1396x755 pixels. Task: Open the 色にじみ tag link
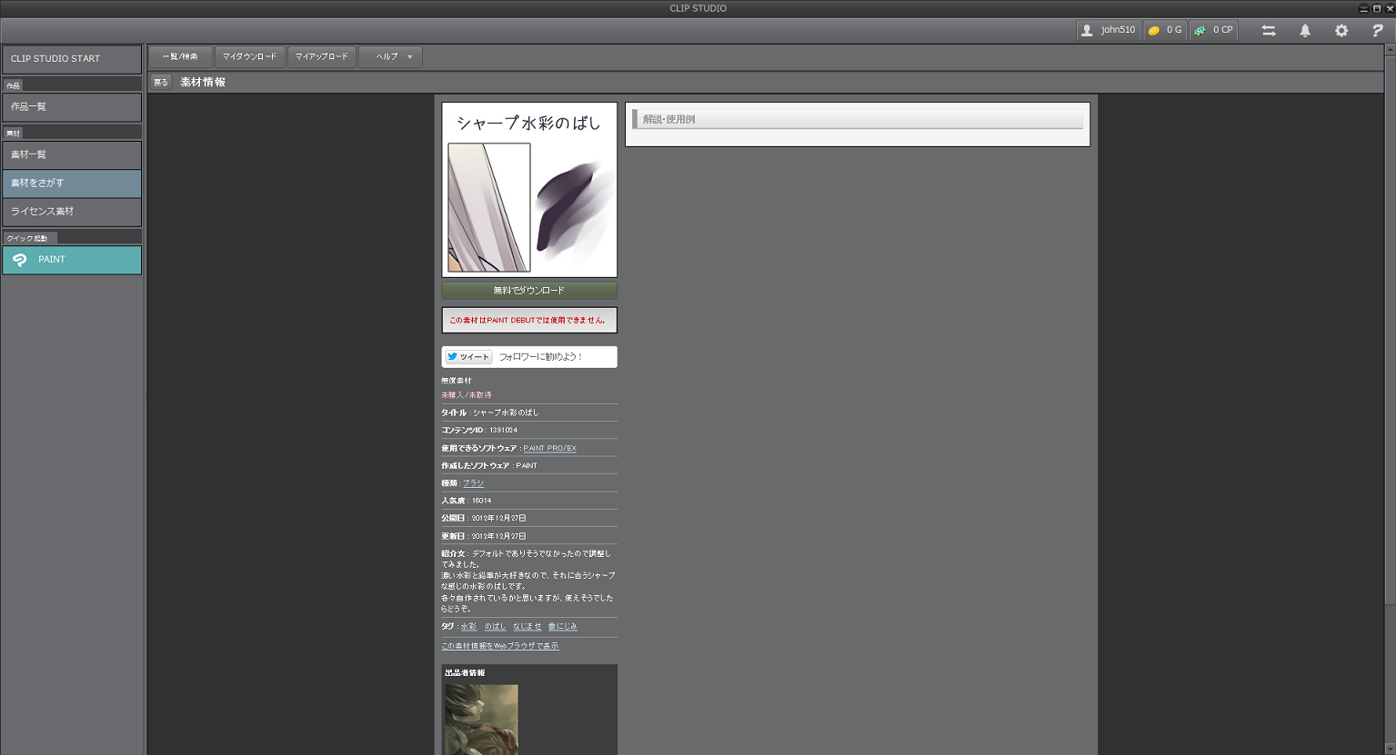(x=562, y=627)
